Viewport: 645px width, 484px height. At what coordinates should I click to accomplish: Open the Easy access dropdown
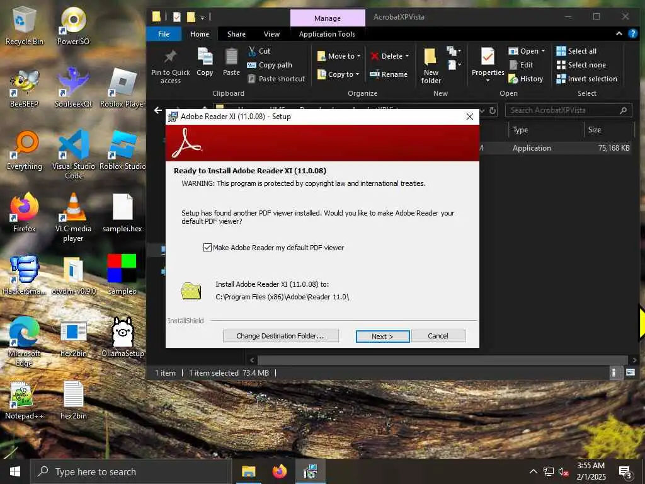tap(454, 65)
